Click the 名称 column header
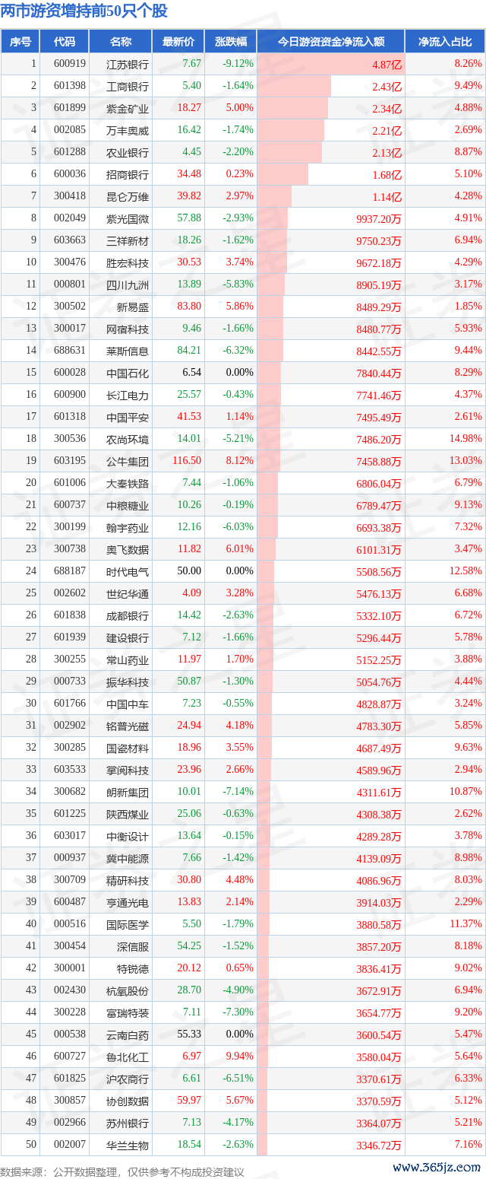The height and width of the screenshot is (1179, 486). coord(121,42)
